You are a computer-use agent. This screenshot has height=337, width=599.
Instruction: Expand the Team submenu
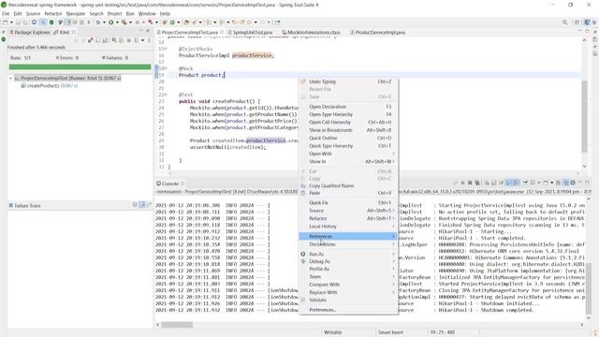pos(348,277)
